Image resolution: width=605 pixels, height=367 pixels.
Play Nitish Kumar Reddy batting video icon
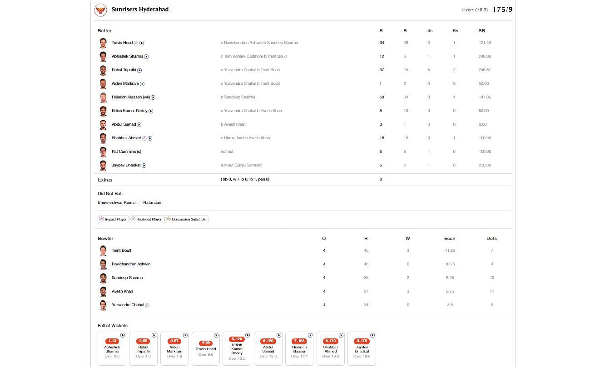pyautogui.click(x=151, y=111)
